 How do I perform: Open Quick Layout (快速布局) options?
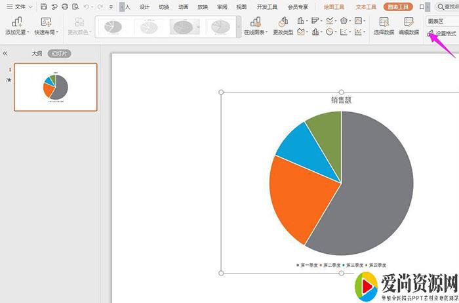[46, 26]
